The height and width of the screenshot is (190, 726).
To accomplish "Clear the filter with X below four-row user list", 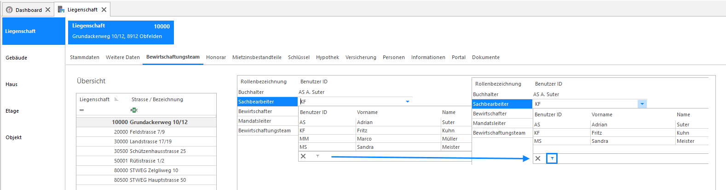I will tap(303, 156).
